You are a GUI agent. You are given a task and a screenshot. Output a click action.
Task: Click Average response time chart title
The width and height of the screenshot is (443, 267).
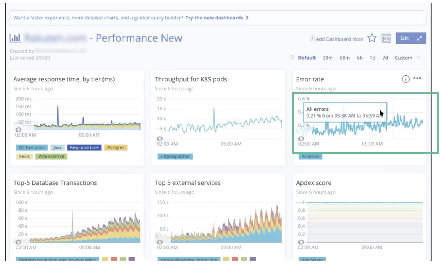tap(64, 80)
